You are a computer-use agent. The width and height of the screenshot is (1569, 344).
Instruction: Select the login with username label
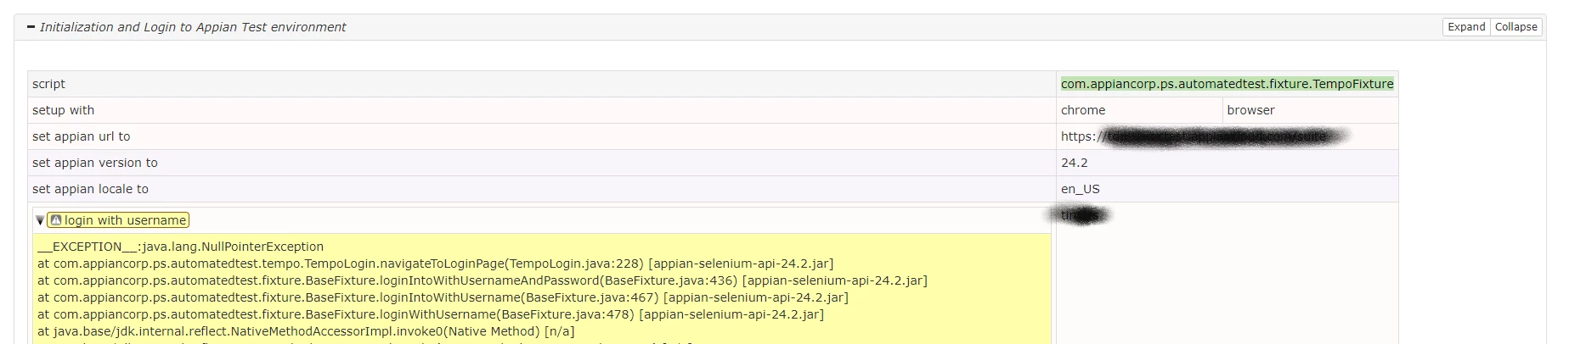coord(125,220)
